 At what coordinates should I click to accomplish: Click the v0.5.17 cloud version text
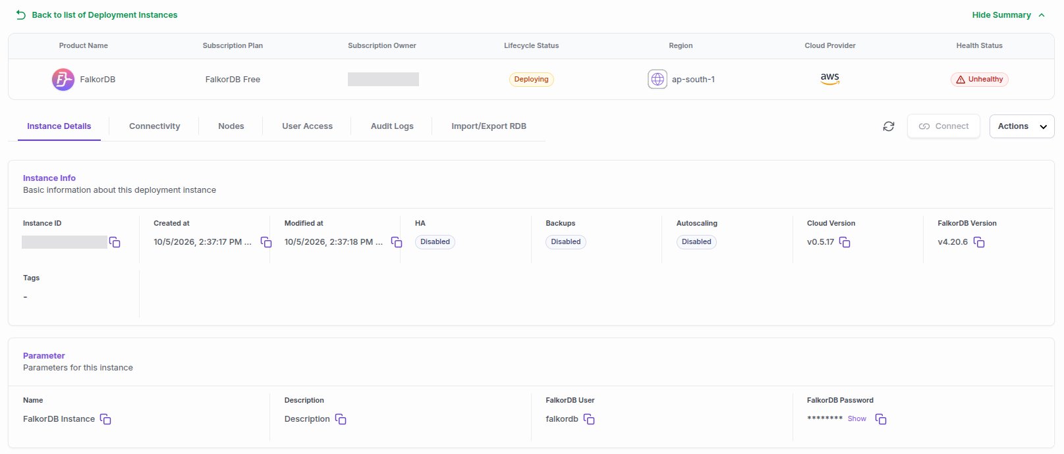[820, 242]
